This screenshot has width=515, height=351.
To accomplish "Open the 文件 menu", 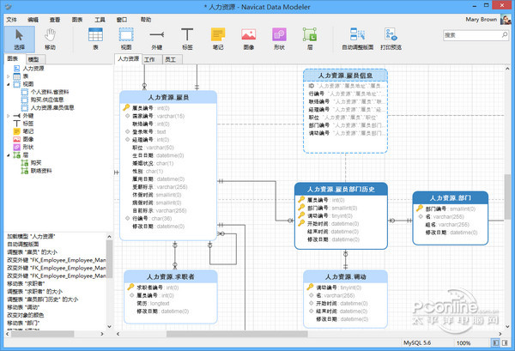I will click(11, 20).
